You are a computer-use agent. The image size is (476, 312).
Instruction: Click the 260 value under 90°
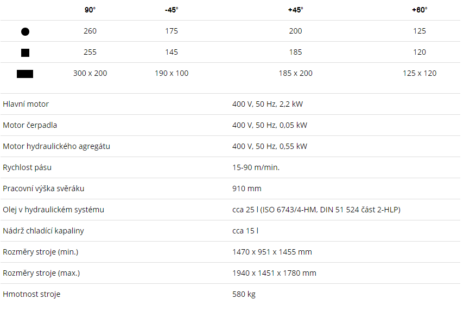click(90, 31)
